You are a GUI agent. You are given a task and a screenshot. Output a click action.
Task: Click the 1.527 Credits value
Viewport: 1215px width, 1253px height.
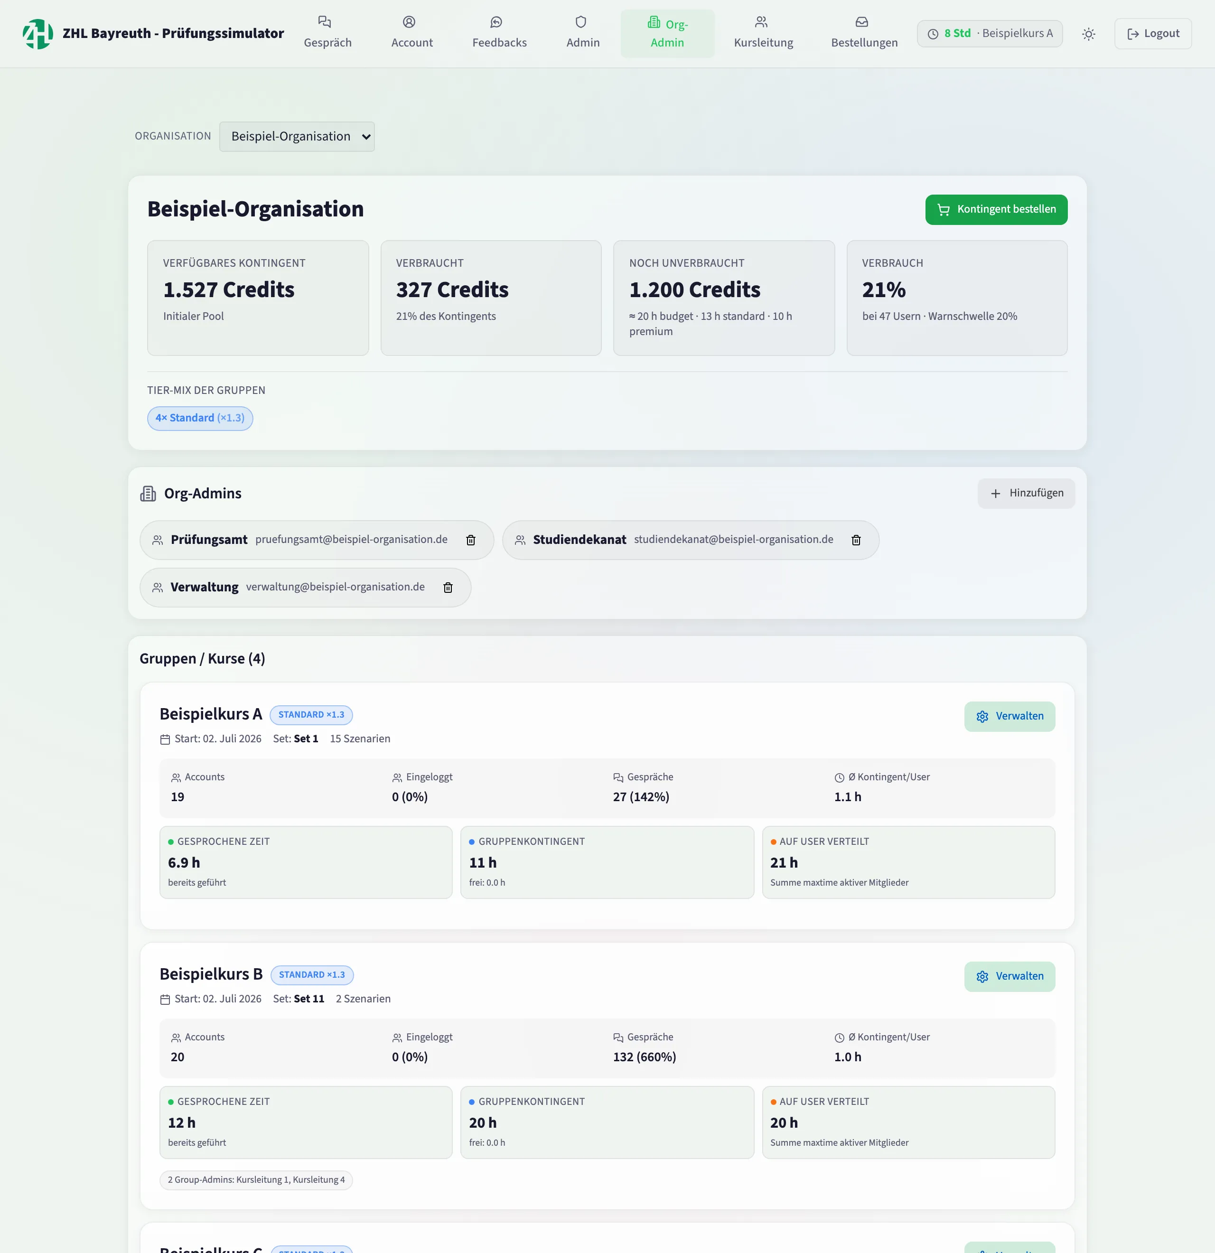pos(229,290)
